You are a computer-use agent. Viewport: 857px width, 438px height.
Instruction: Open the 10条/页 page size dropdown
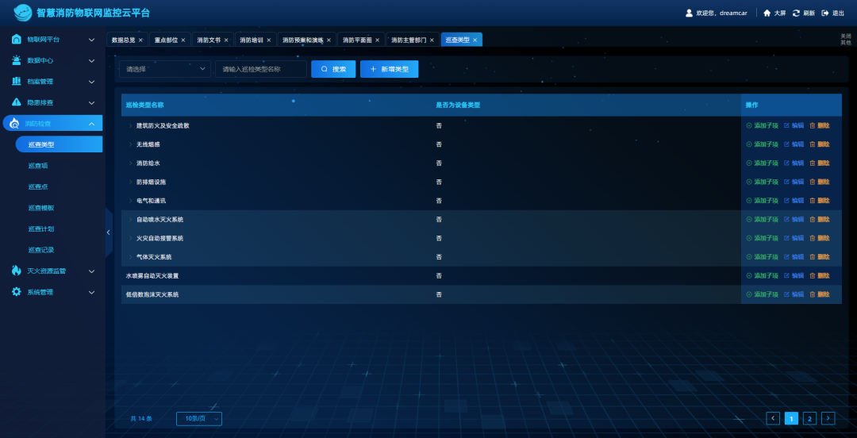point(198,418)
